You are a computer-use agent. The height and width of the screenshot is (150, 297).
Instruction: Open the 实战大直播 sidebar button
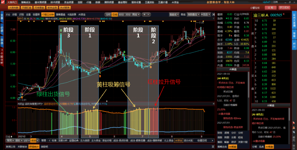tap(294, 20)
